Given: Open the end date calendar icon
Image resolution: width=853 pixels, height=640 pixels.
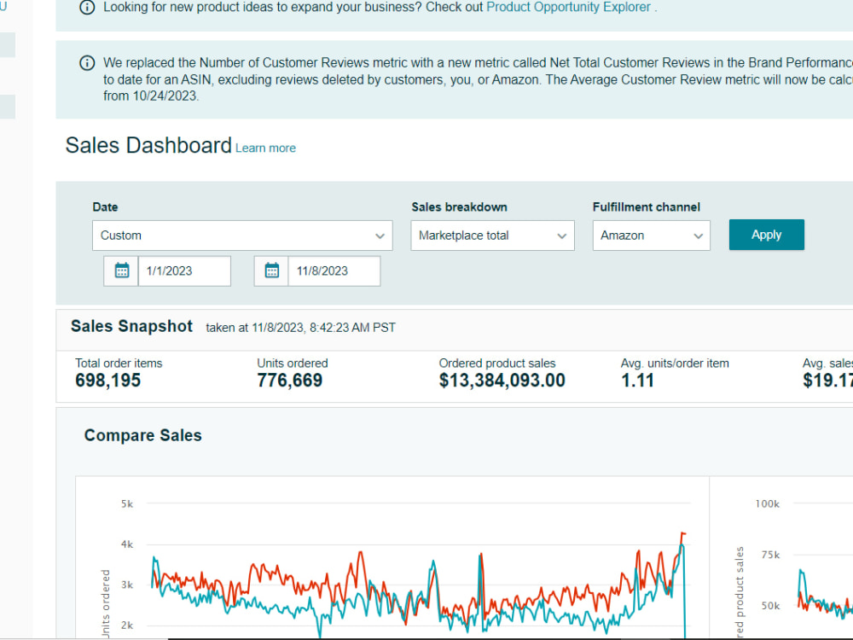Looking at the screenshot, I should tap(271, 271).
